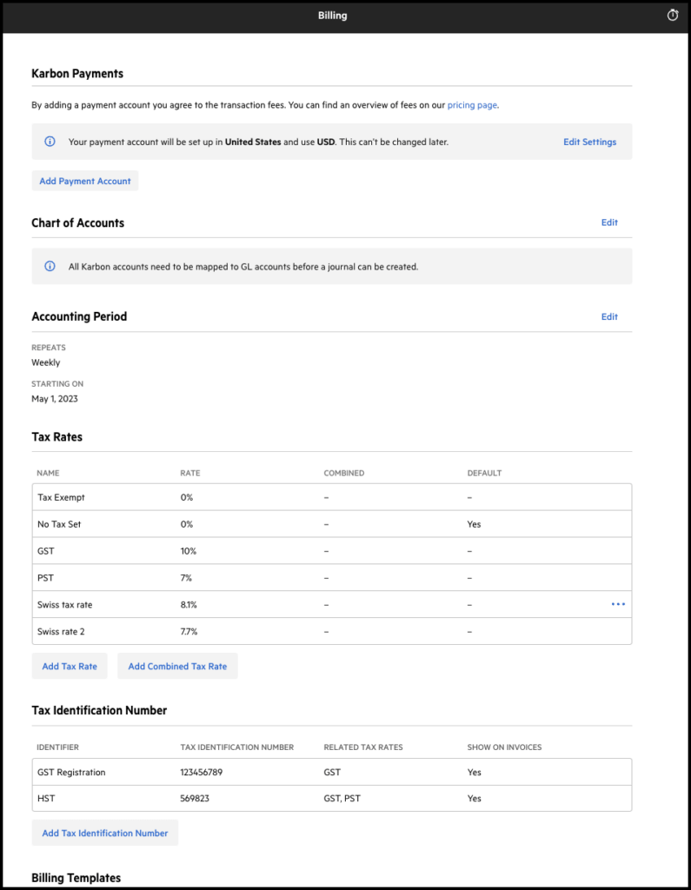Click the info icon in Chart of Accounts notice

click(50, 266)
